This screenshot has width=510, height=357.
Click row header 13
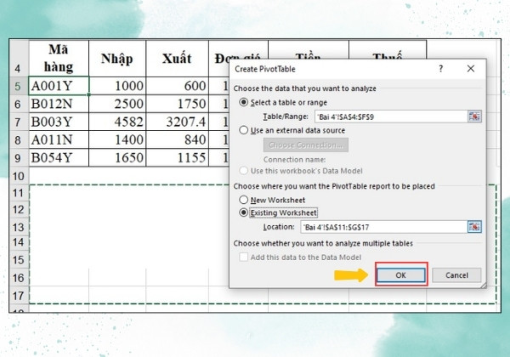coord(19,227)
